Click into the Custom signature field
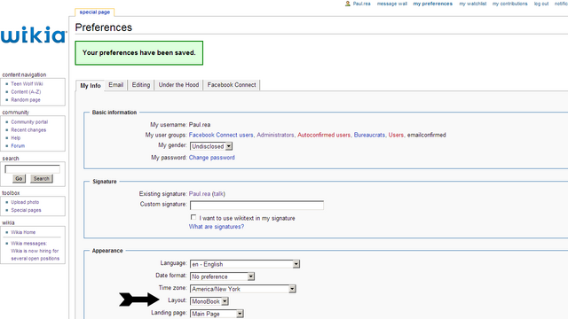 (256, 206)
